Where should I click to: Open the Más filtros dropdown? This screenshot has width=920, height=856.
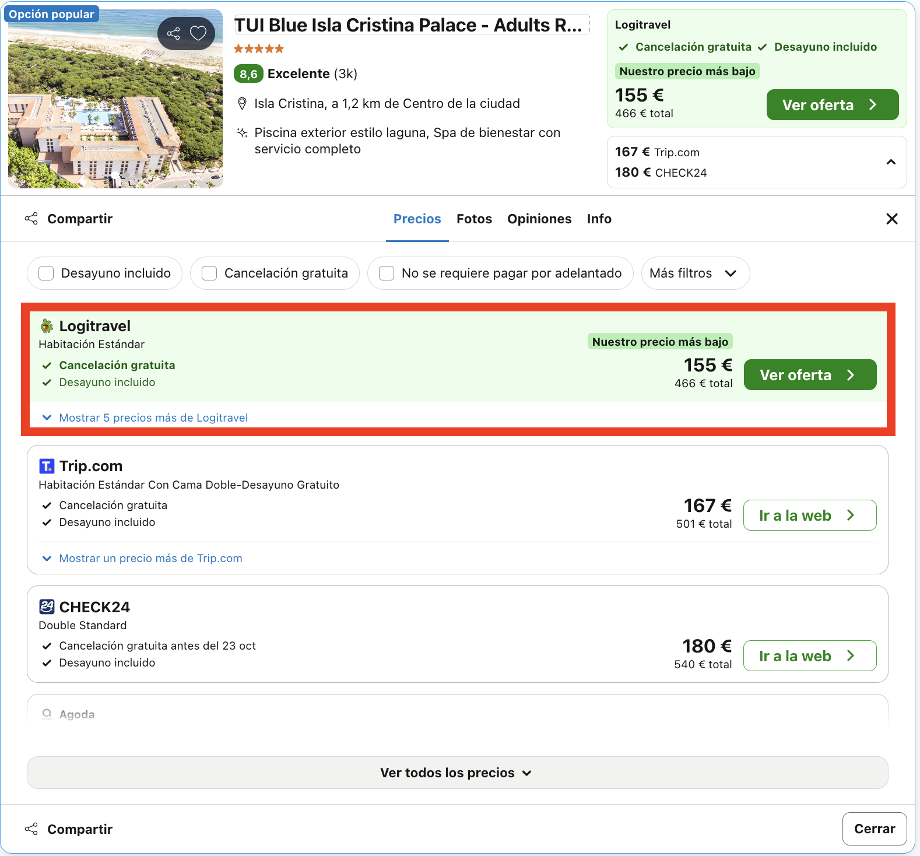click(x=695, y=273)
